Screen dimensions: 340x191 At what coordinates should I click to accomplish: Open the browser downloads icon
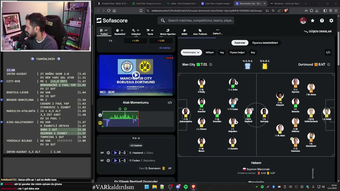[317, 11]
